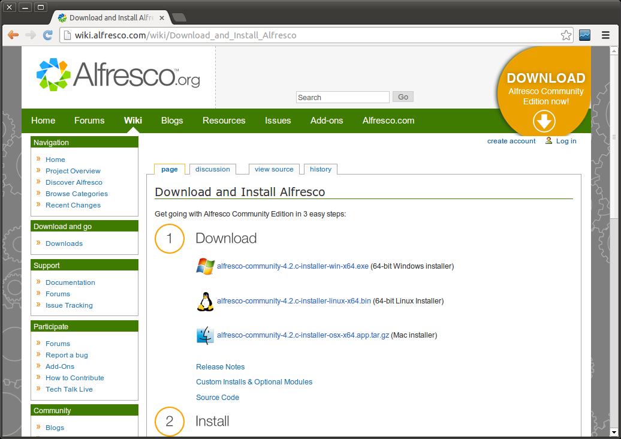Click the blue extension icon beside the star
Screen dimensions: 621x439
coord(584,35)
